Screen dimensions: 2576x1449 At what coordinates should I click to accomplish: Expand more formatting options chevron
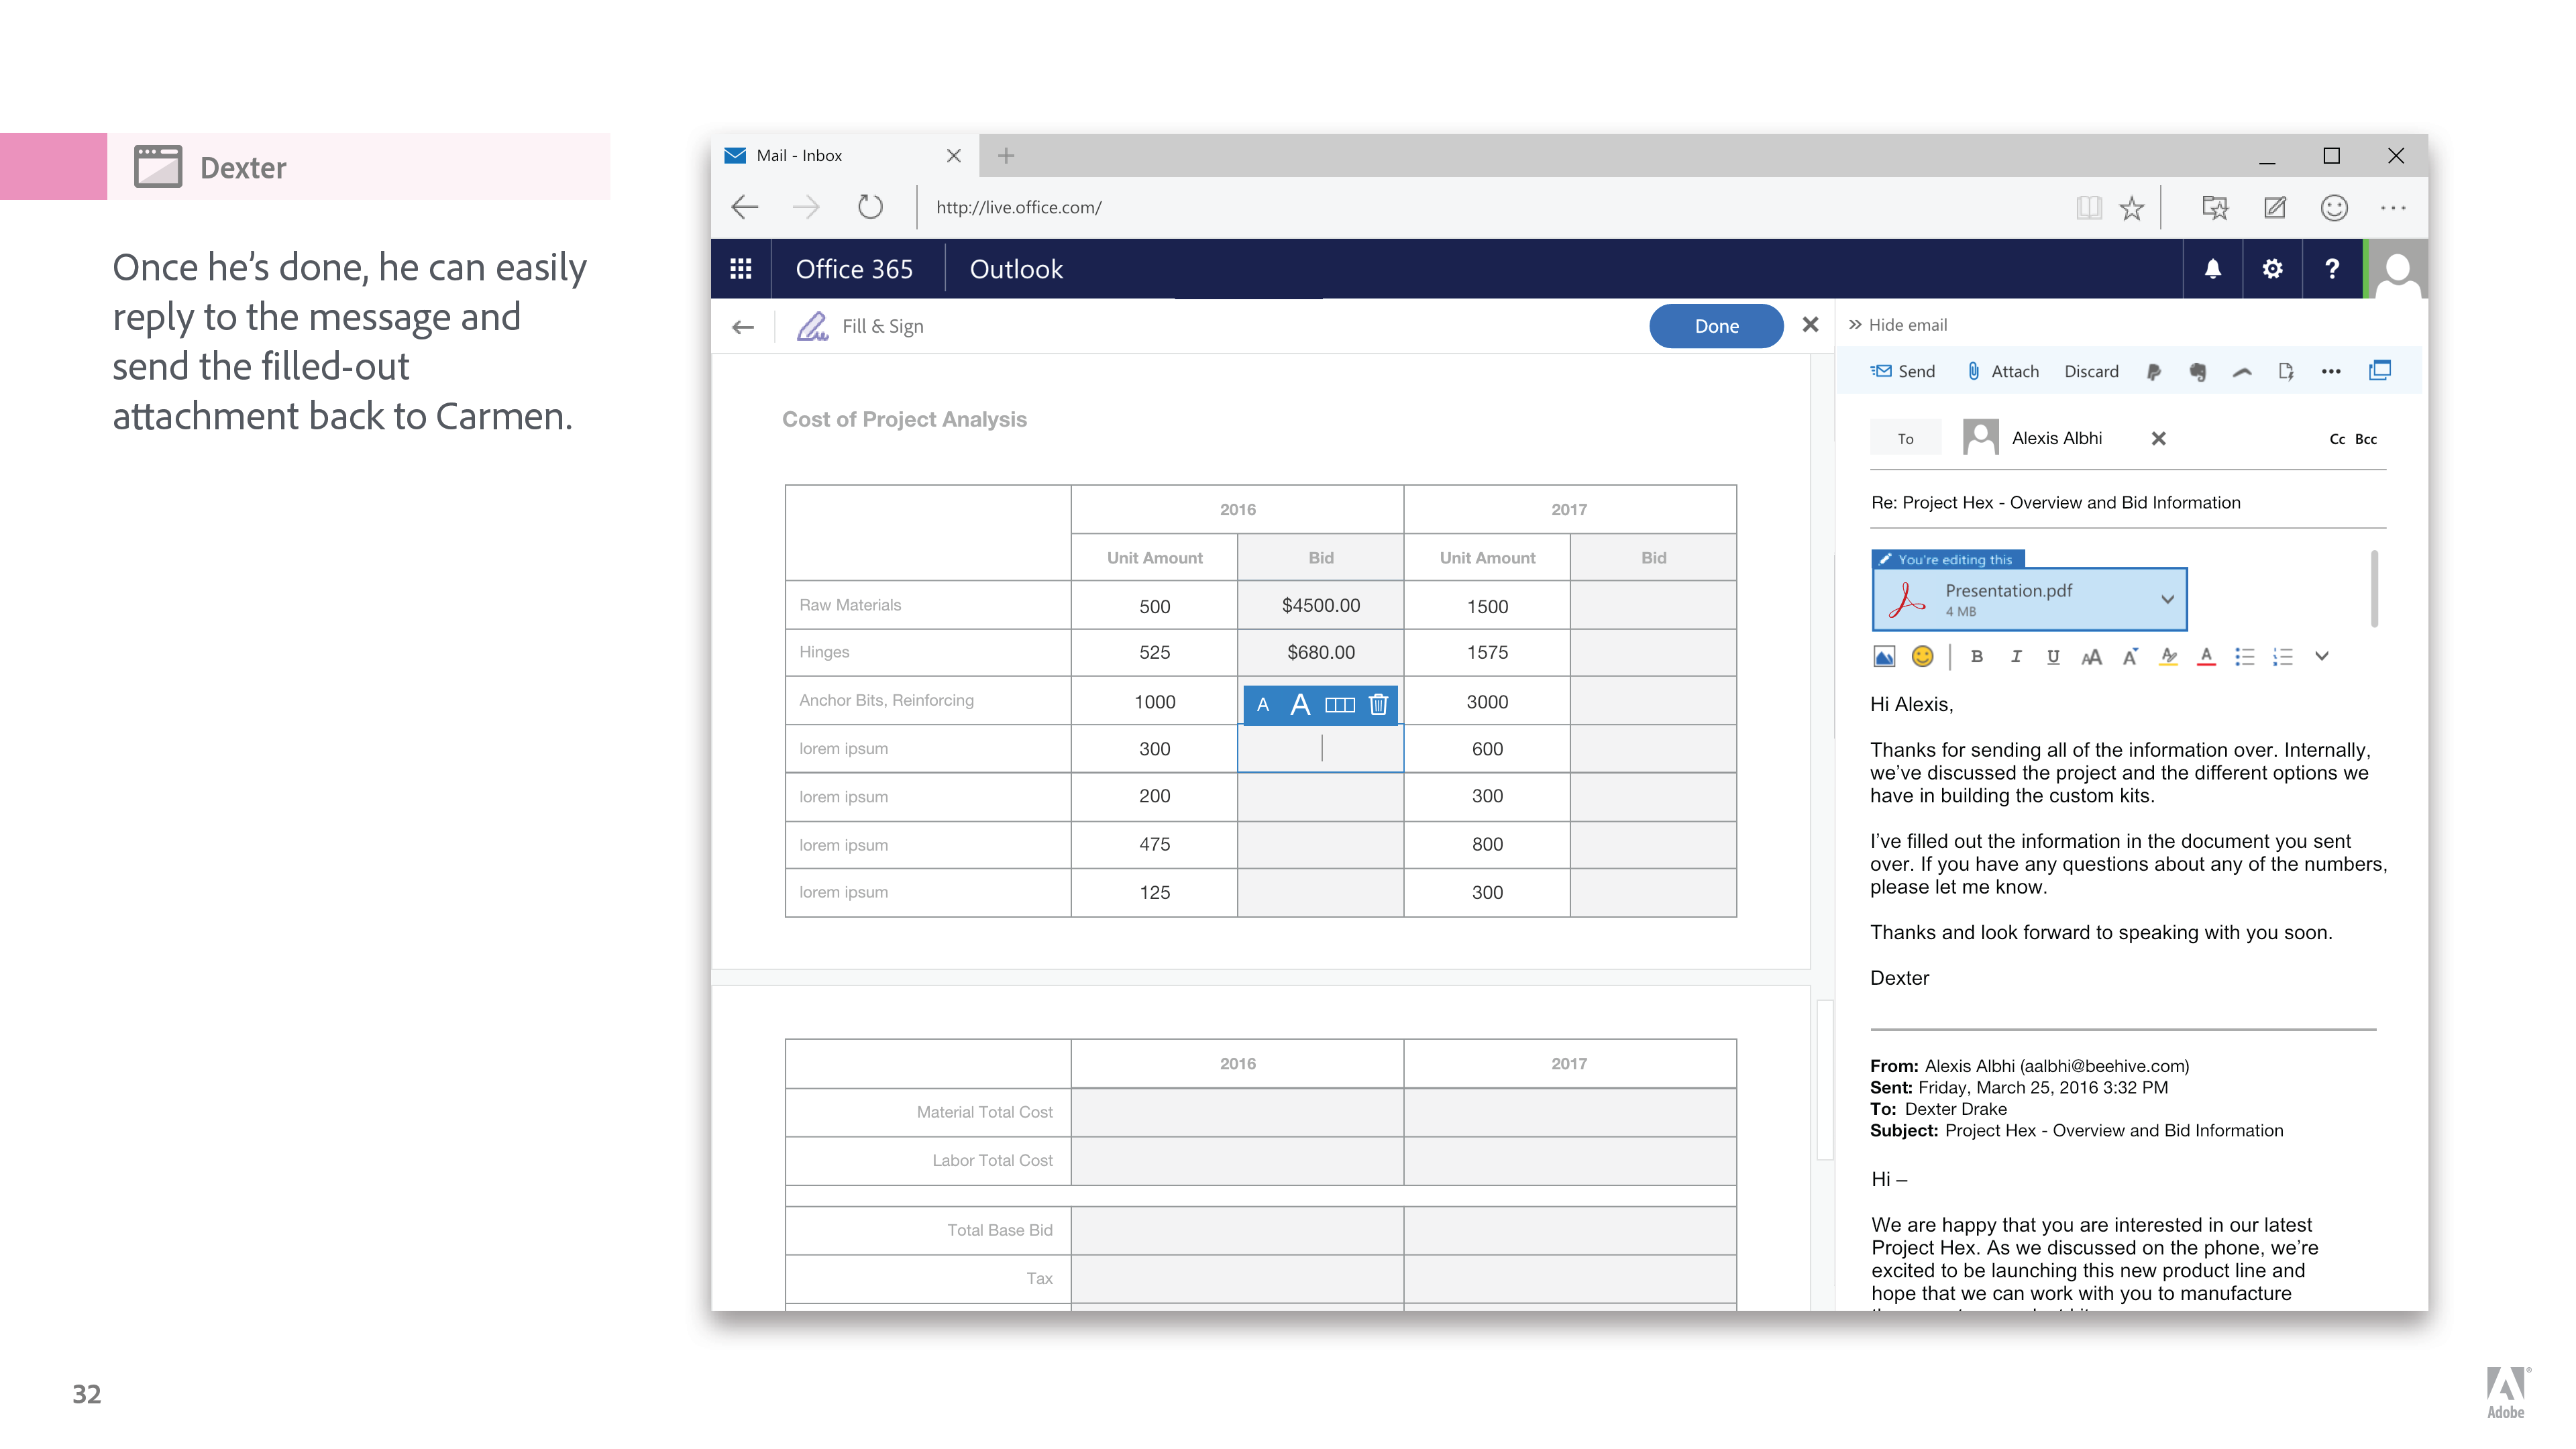tap(2322, 657)
